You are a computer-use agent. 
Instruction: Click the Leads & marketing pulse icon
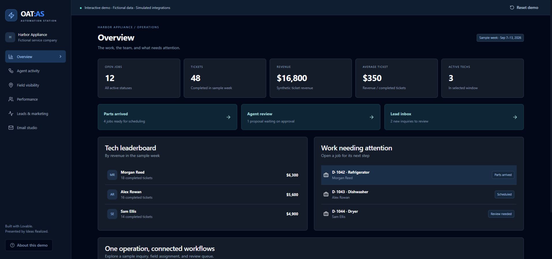(11, 114)
